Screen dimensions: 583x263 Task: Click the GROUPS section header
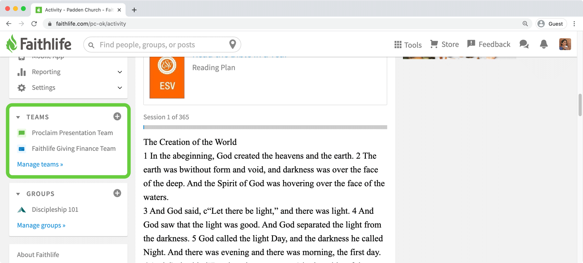(x=40, y=194)
